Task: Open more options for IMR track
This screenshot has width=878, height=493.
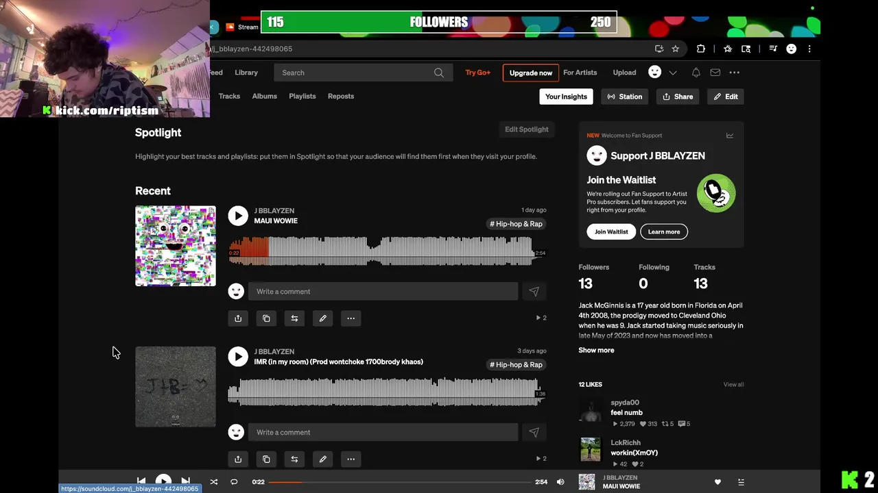Action: coord(351,459)
